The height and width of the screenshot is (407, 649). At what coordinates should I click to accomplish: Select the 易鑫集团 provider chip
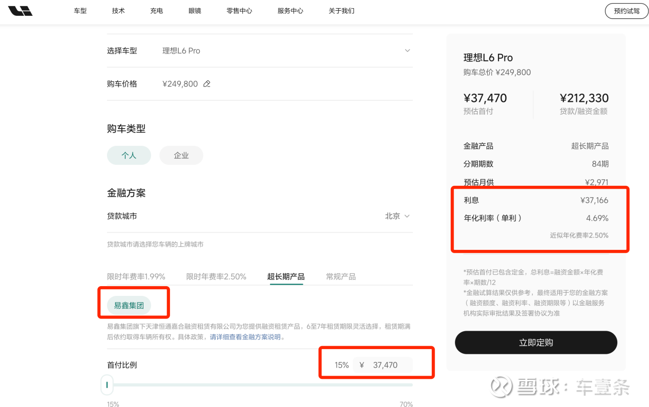pyautogui.click(x=129, y=306)
